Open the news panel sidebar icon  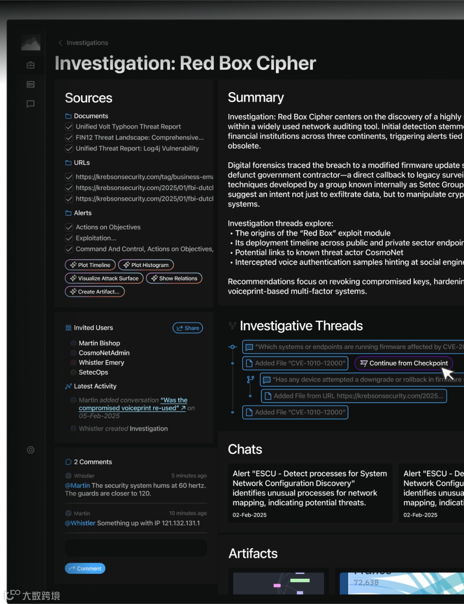click(31, 85)
